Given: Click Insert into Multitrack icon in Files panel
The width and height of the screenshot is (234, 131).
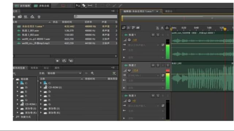Looking at the screenshot, I should [x=33, y=17].
